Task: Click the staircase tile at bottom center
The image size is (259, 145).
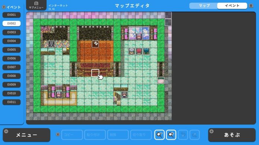Action: pos(117,98)
